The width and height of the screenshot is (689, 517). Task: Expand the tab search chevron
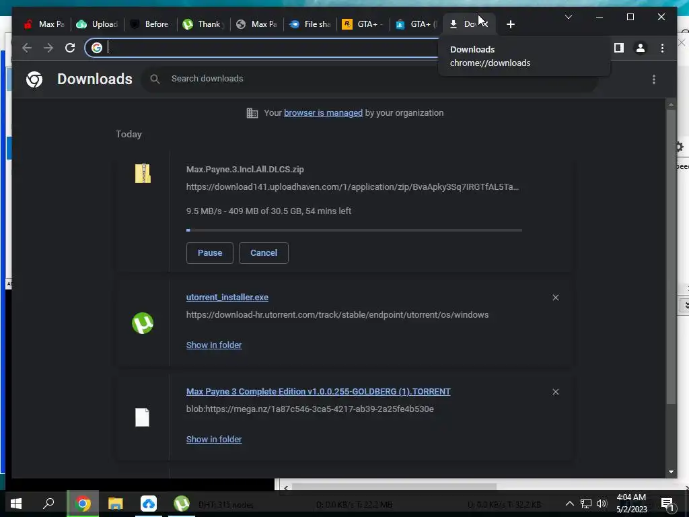point(568,17)
